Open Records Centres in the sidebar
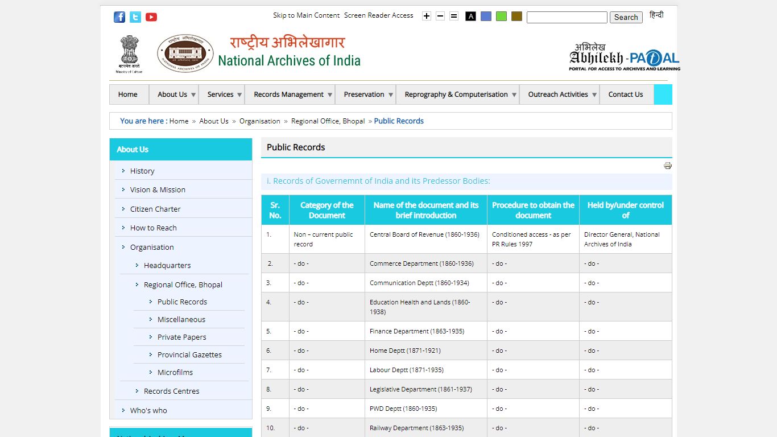The height and width of the screenshot is (437, 777). click(172, 391)
